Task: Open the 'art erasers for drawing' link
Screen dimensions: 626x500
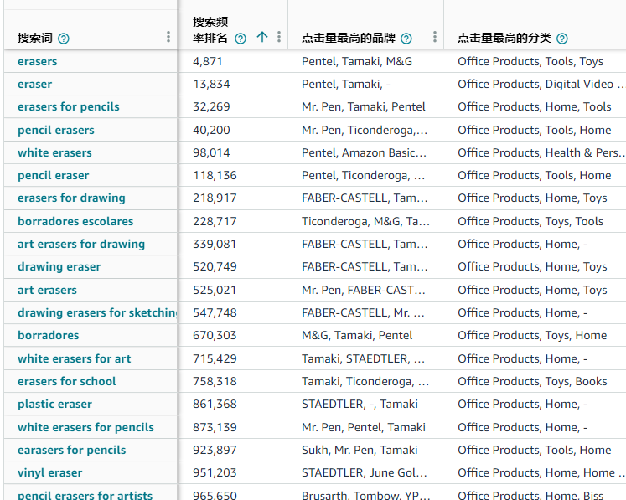Action: point(81,244)
